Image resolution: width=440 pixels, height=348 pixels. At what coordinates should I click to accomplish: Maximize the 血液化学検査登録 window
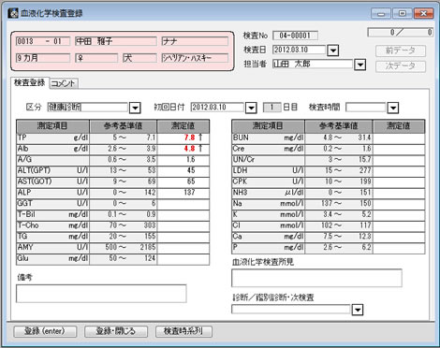tap(403, 13)
